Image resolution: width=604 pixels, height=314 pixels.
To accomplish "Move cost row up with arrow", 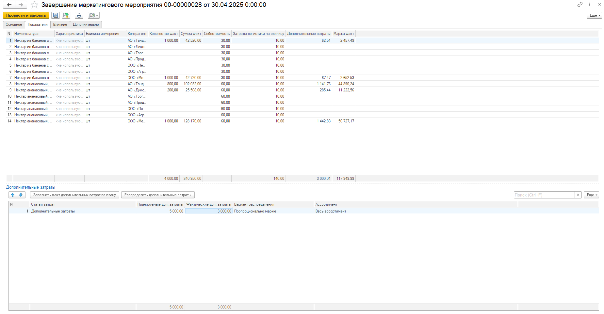I will point(13,195).
